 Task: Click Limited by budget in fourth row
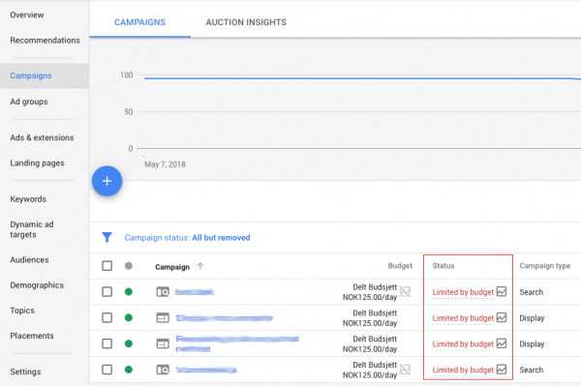463,370
